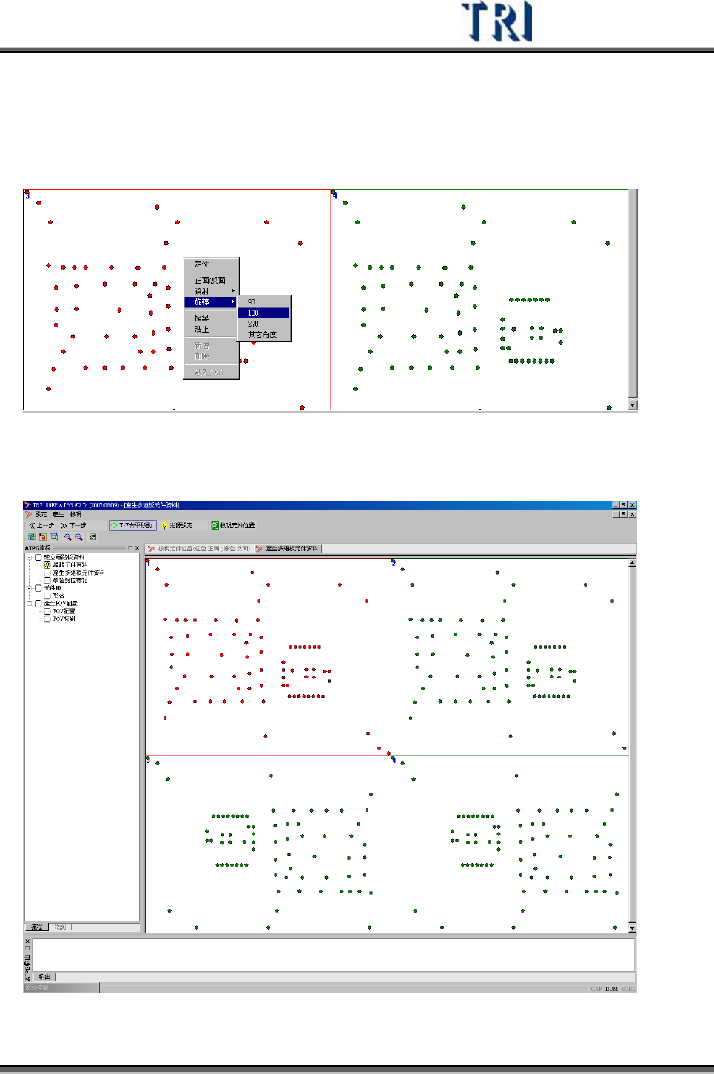This screenshot has height=1074, width=714.
Task: Click scroll-down arrow of main board view
Action: point(632,928)
